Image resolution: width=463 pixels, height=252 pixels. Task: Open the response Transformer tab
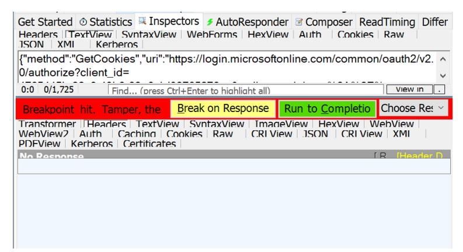click(47, 124)
